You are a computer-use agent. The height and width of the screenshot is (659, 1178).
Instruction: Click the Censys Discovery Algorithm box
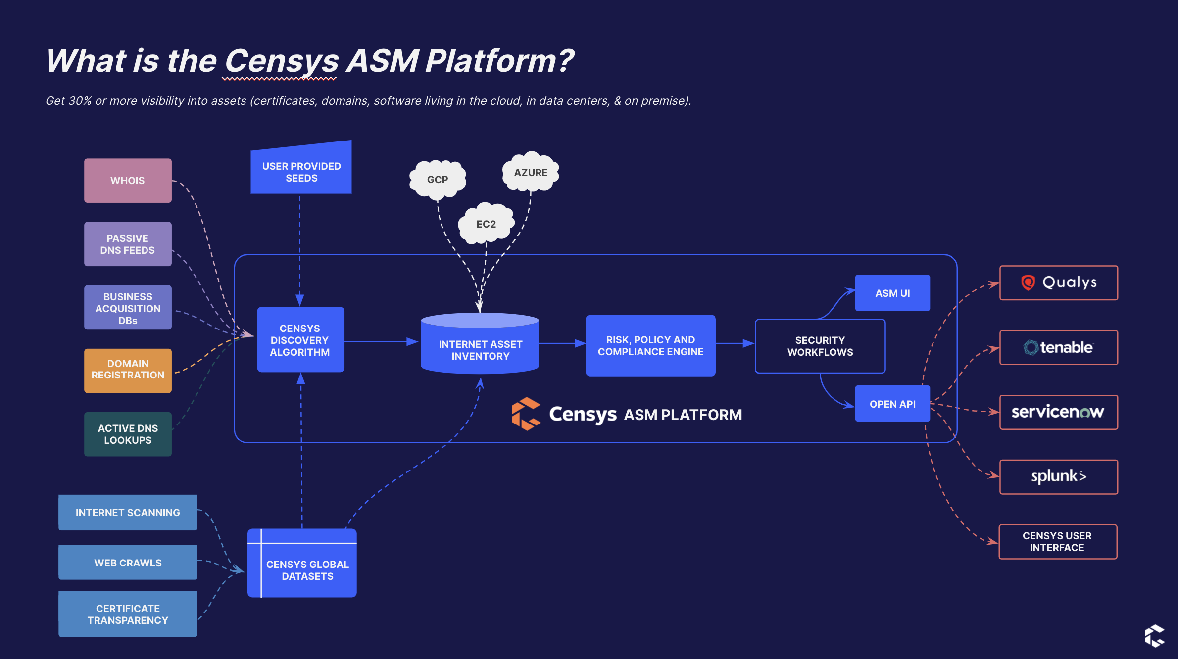point(300,340)
